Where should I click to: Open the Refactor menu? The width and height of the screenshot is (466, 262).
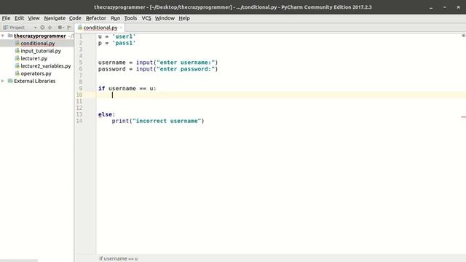(95, 18)
